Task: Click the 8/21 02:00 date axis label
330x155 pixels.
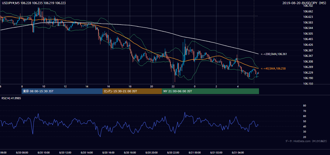Action: click(x=216, y=152)
